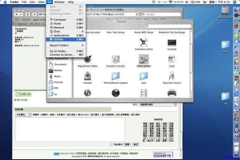Select the Keychain Access keys icon
The height and width of the screenshot is (160, 240).
tap(172, 76)
